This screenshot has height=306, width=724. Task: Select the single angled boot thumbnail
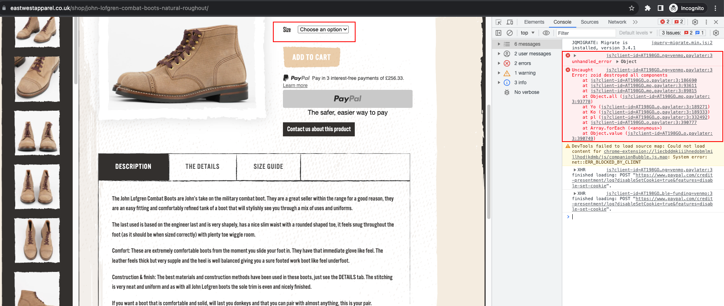(x=37, y=79)
